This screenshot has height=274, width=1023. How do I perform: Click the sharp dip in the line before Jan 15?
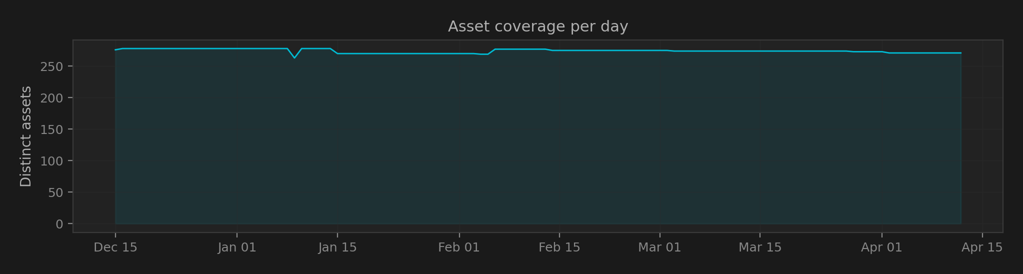point(294,57)
